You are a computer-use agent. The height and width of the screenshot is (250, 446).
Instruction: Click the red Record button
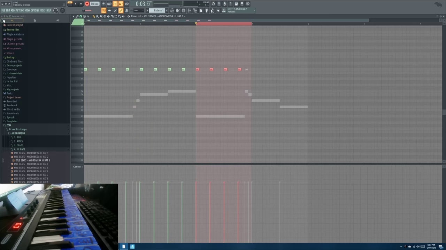coord(87,4)
